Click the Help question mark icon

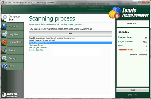click(5, 66)
